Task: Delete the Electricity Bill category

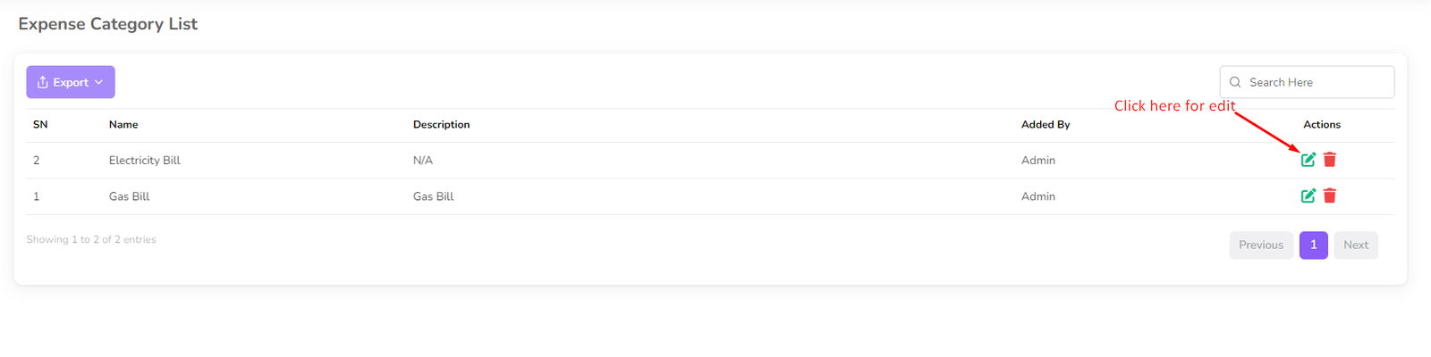Action: [1330, 160]
